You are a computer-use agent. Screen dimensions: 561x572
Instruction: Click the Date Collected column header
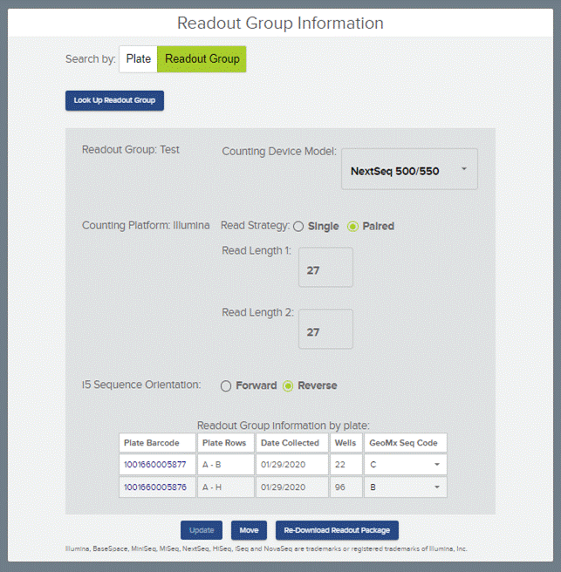pyautogui.click(x=291, y=443)
